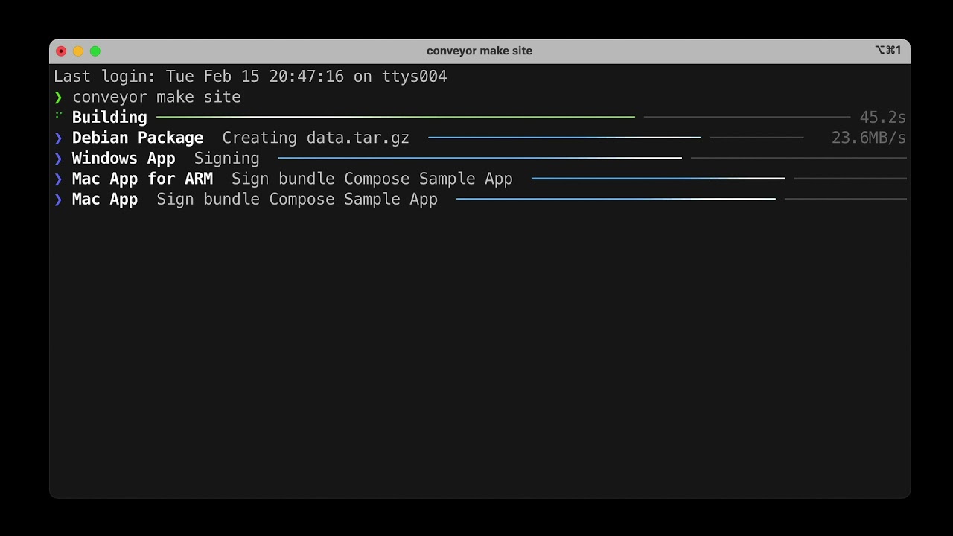
Task: Click the Debian Package progress bar
Action: [x=564, y=138]
